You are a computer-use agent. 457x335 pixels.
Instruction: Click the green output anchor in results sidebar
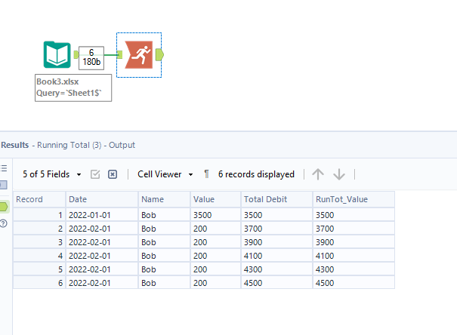[4, 206]
